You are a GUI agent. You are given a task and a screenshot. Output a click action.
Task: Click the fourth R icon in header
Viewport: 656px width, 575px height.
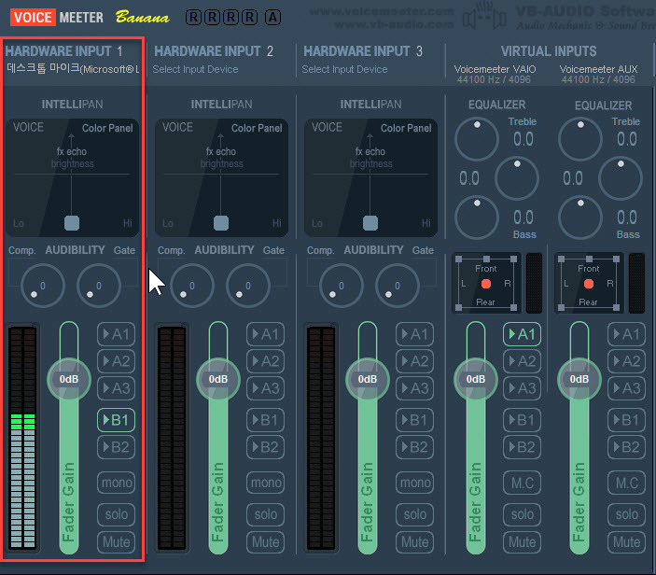click(250, 17)
